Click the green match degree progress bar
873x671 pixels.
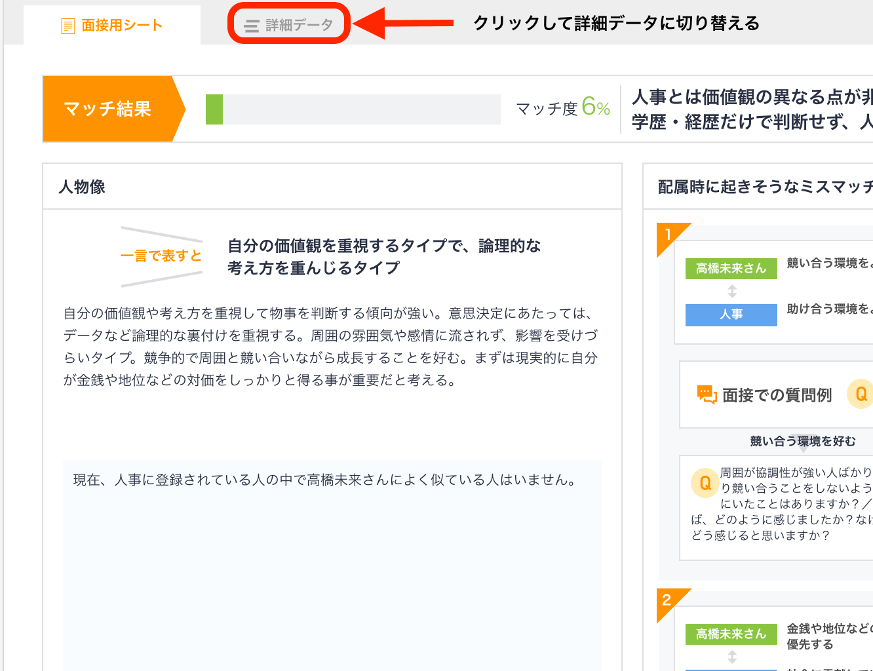(x=214, y=109)
